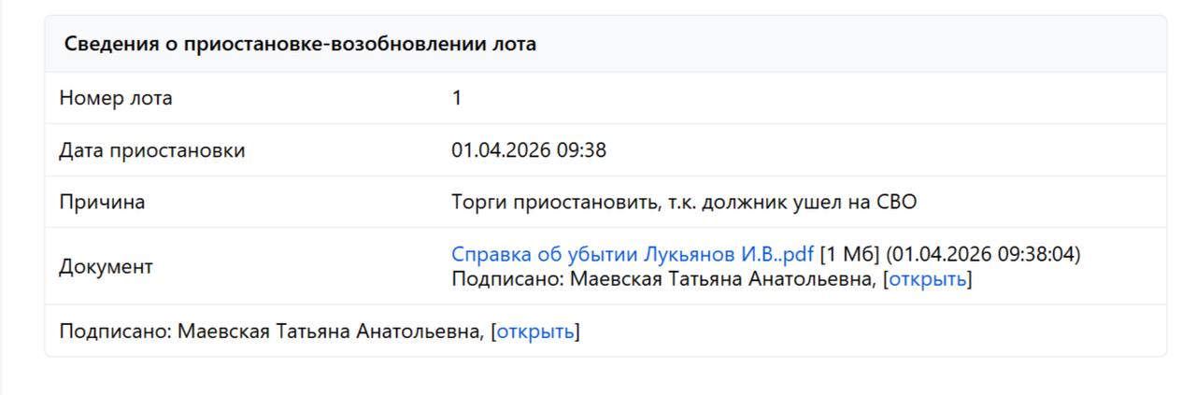Click the date 01.04.2026 in suspension date value
Screen dimensions: 1196x395
pos(501,150)
